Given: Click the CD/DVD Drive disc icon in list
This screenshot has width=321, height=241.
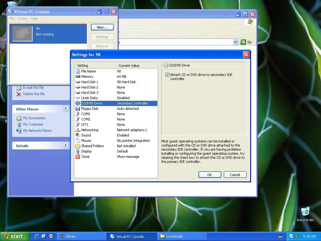Looking at the screenshot, I should (x=78, y=103).
